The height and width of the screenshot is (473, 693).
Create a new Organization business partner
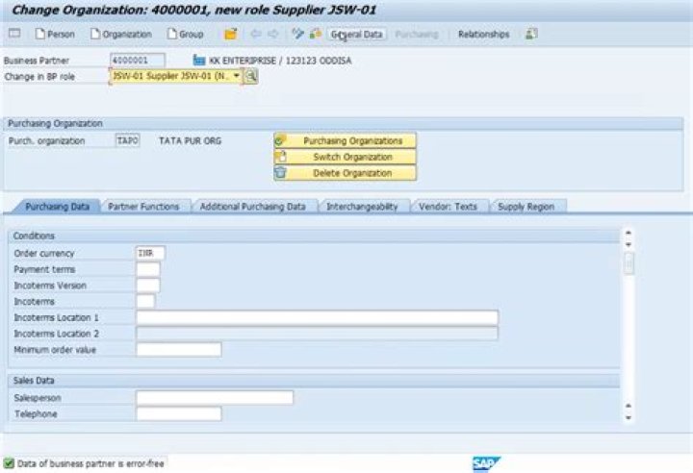pos(121,35)
